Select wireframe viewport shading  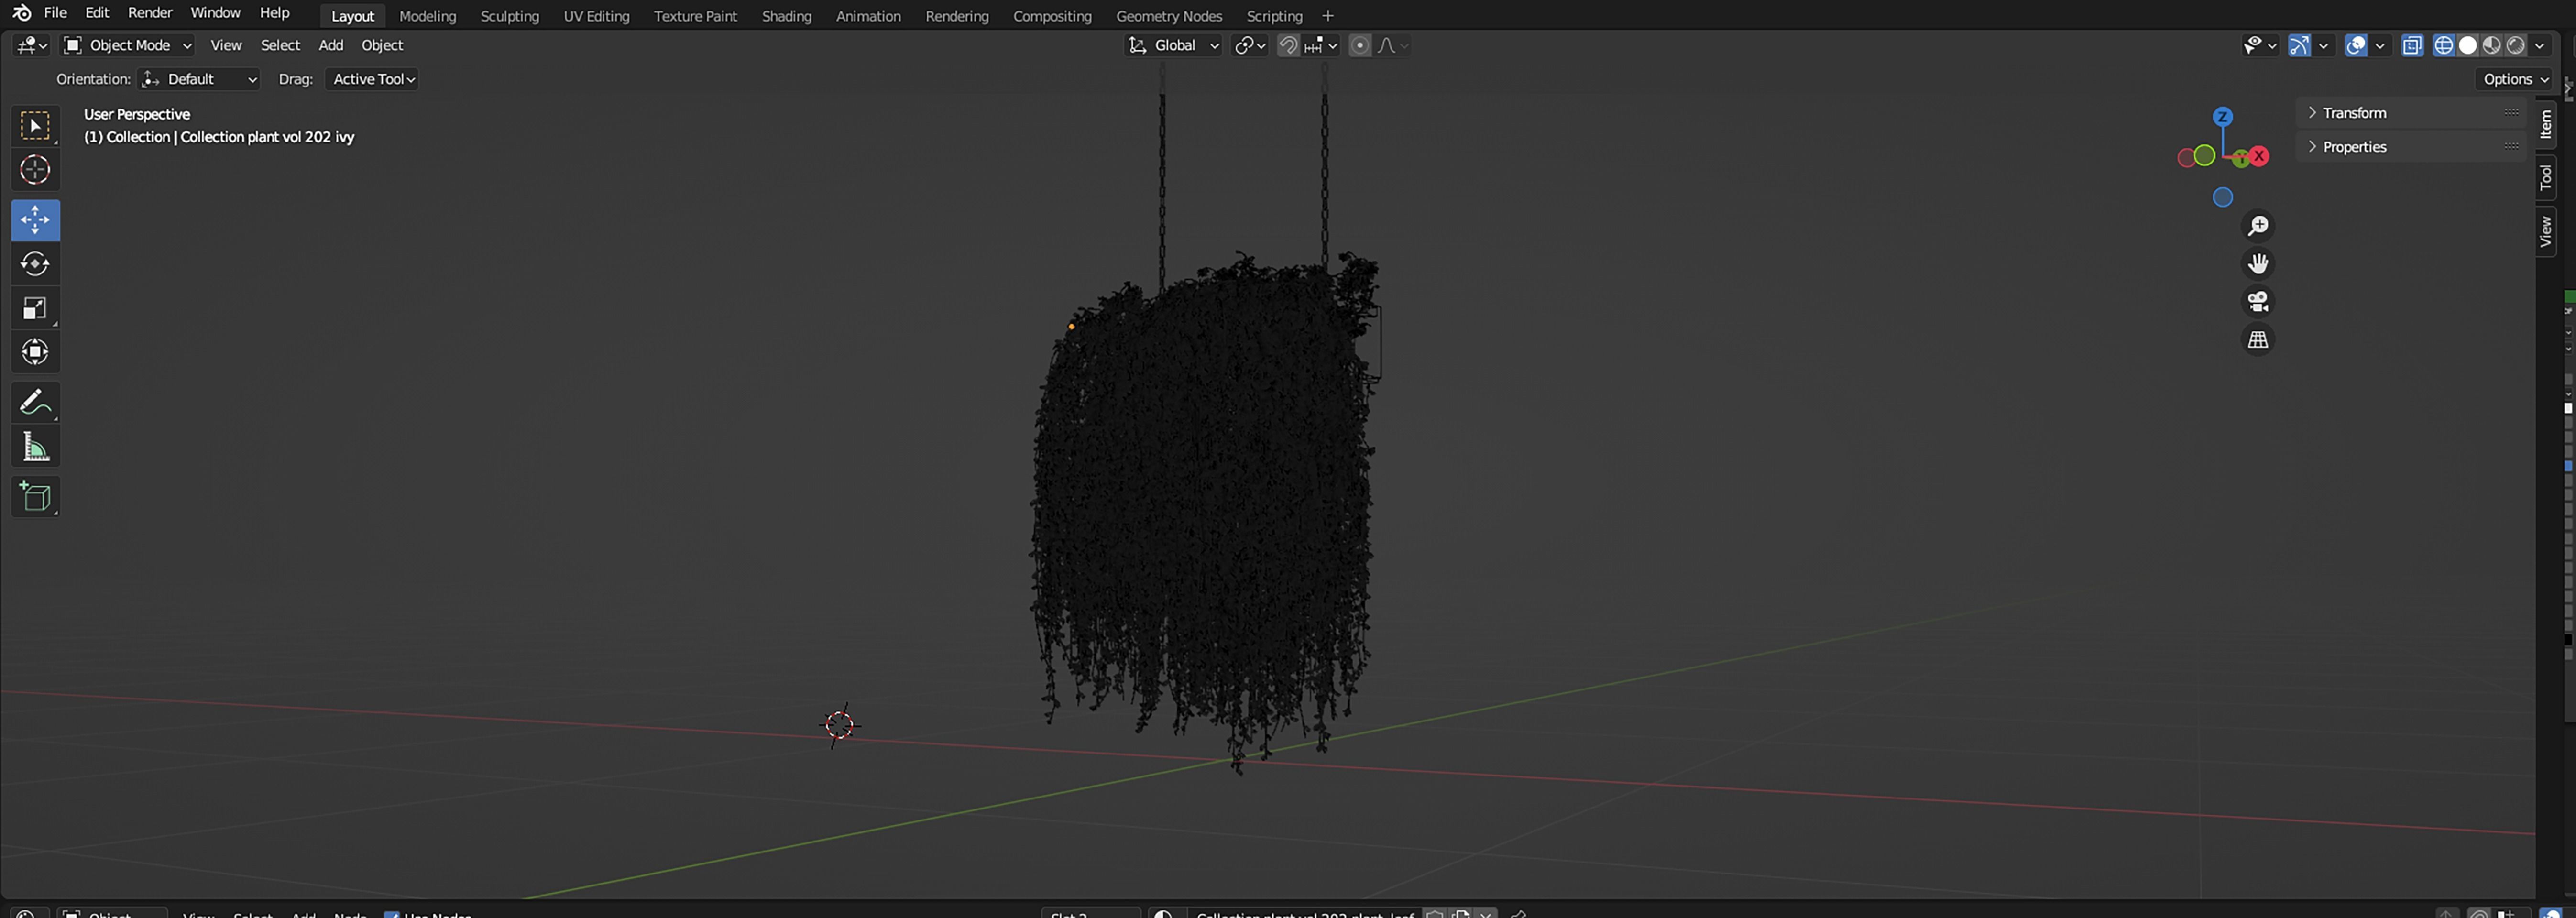(2443, 45)
